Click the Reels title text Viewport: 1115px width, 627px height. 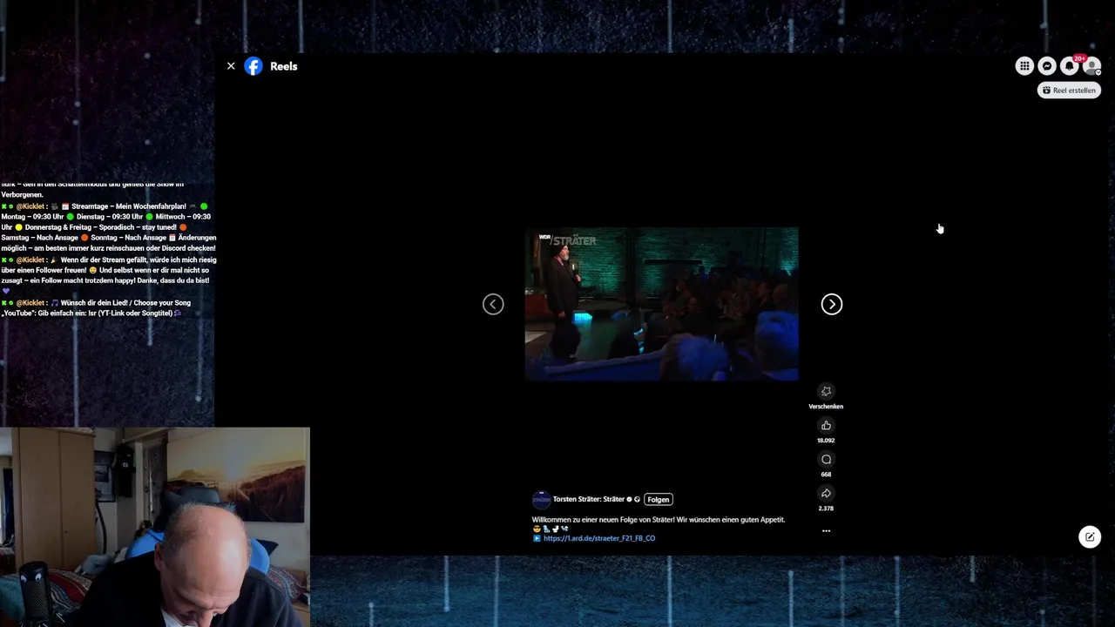[283, 66]
